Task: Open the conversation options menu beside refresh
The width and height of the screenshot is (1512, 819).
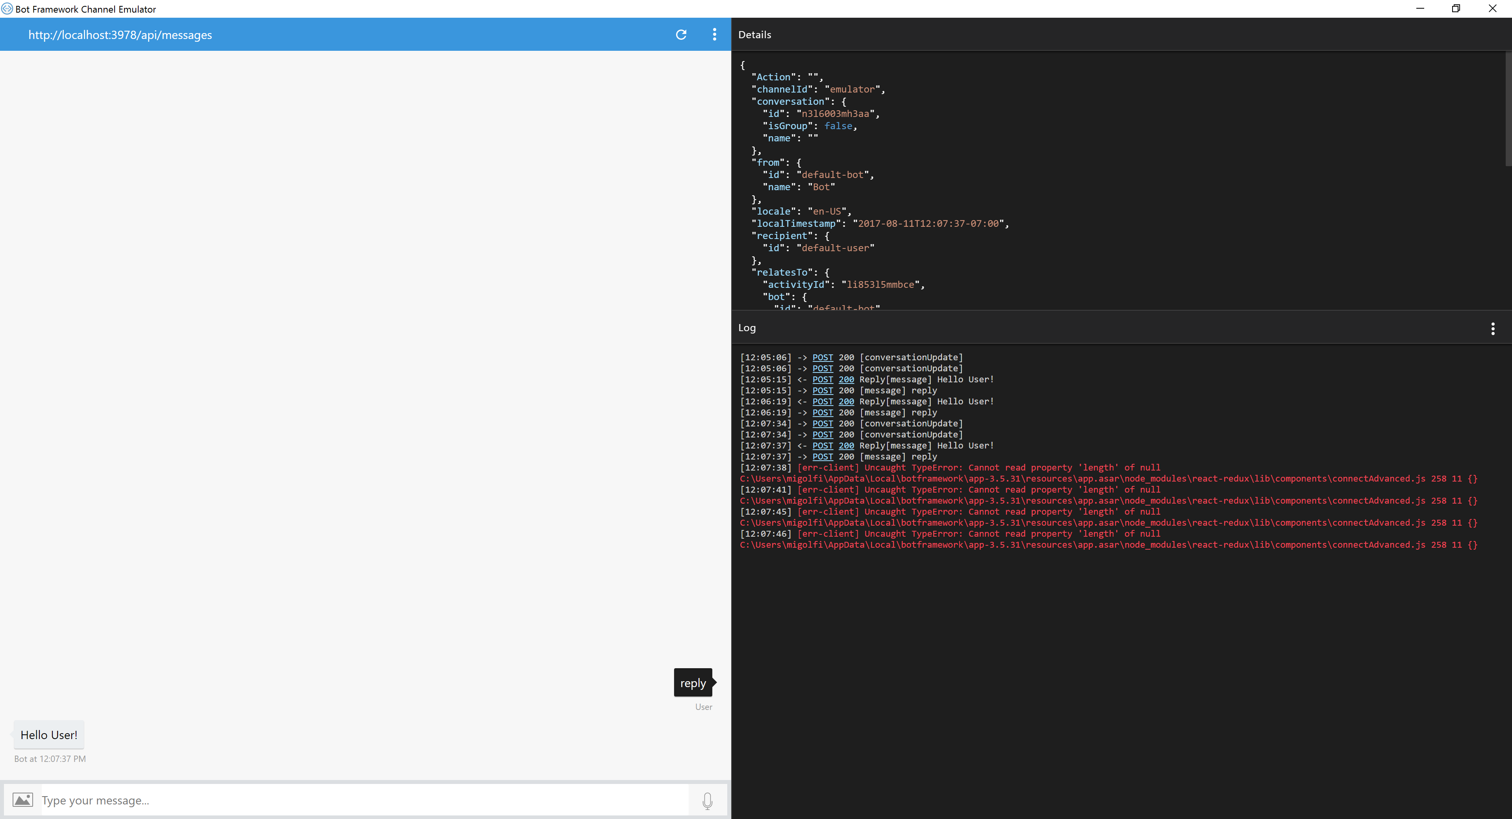Action: click(714, 35)
